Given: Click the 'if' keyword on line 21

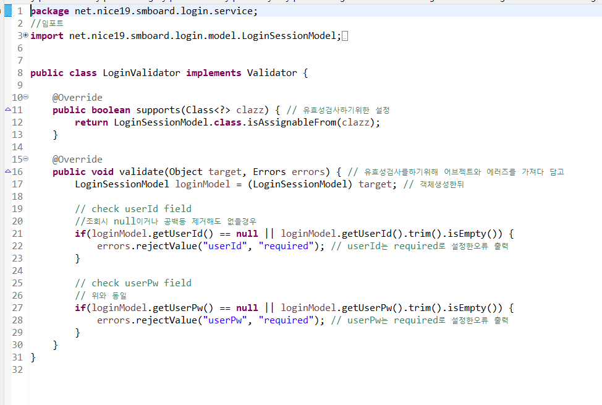Looking at the screenshot, I should click(80, 233).
